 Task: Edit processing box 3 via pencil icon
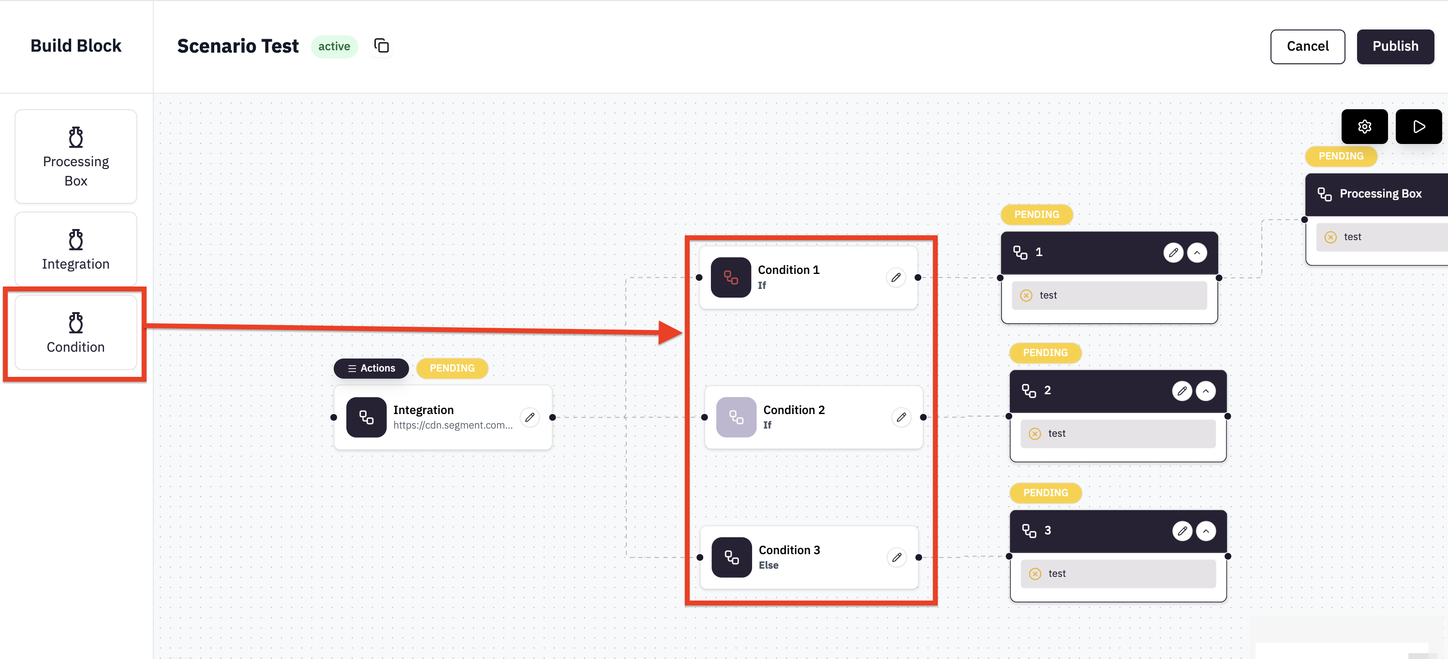click(1182, 531)
